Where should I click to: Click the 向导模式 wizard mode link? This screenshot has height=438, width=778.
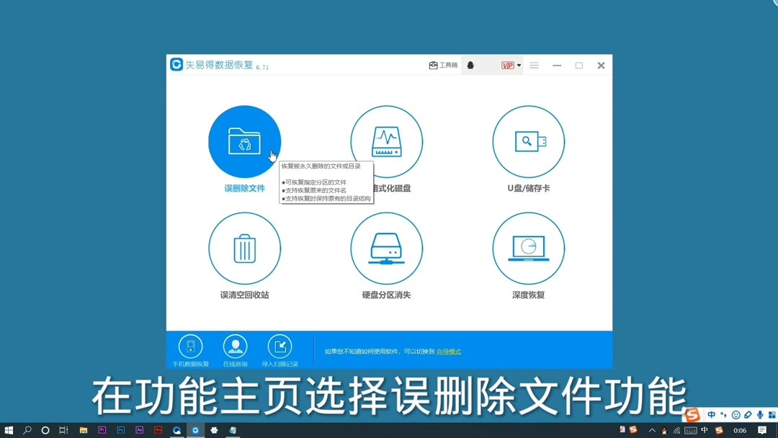(447, 351)
